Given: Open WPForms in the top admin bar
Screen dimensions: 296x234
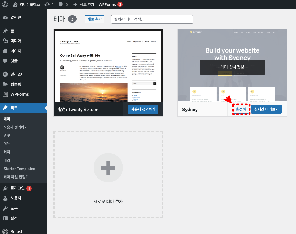Looking at the screenshot, I should click(x=107, y=4).
